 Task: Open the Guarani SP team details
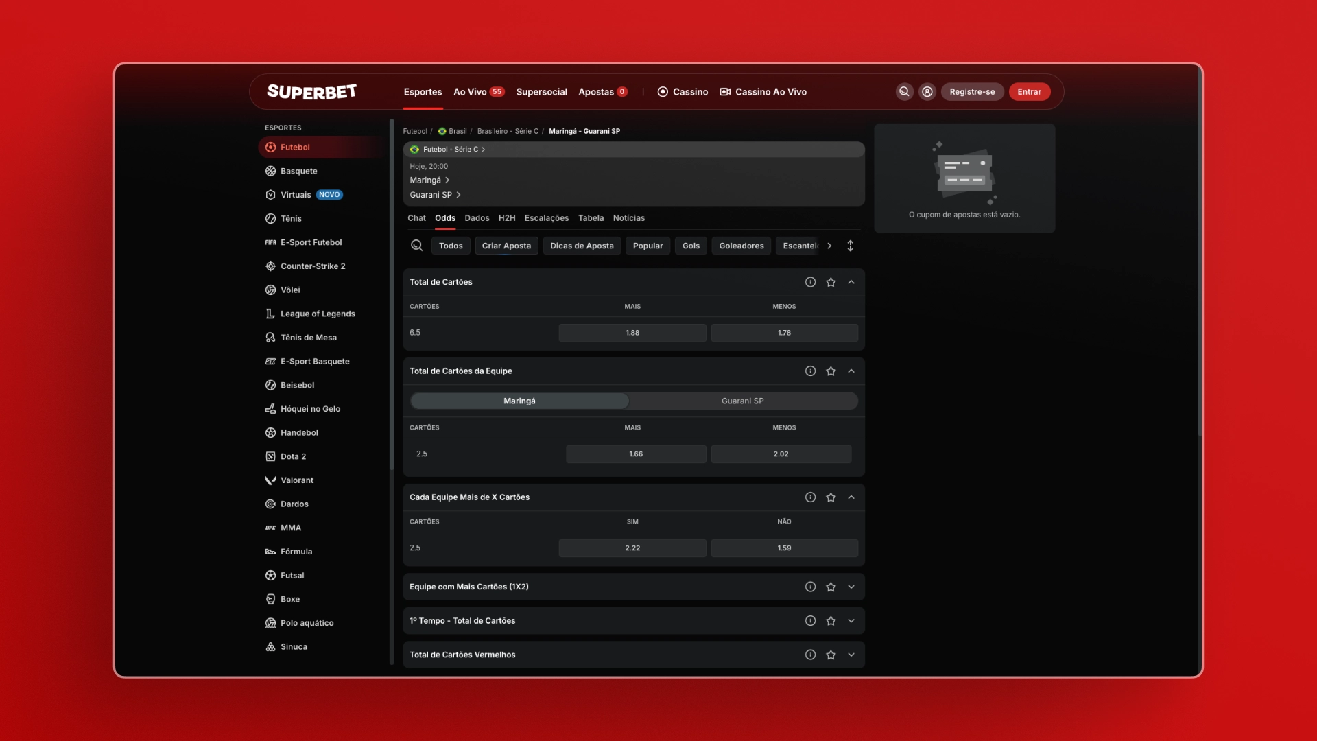click(x=435, y=195)
